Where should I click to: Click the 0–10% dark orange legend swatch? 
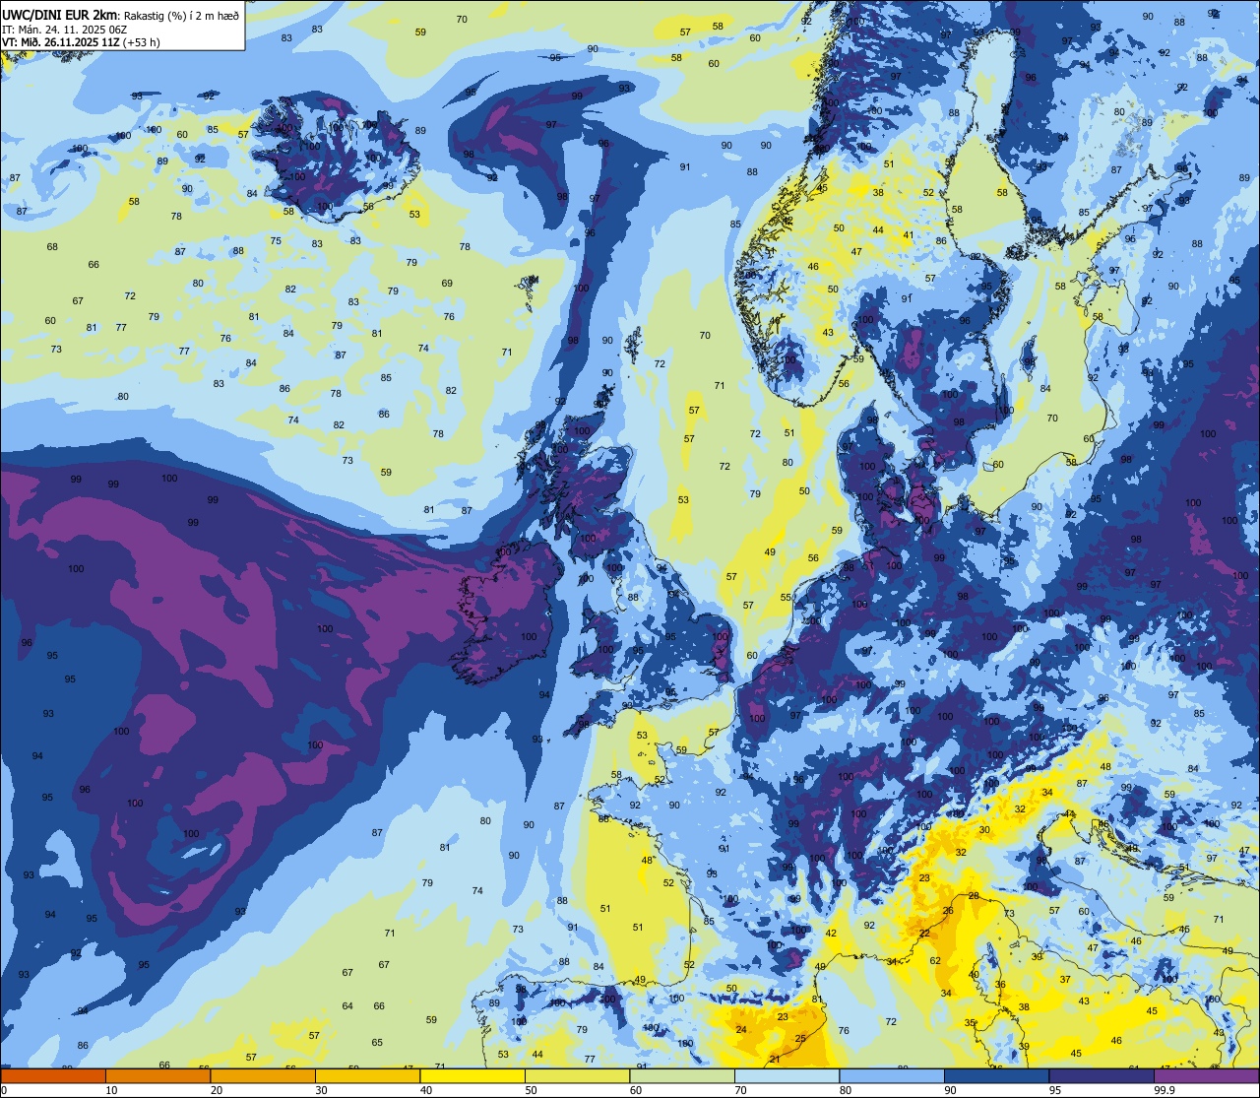pos(53,1075)
